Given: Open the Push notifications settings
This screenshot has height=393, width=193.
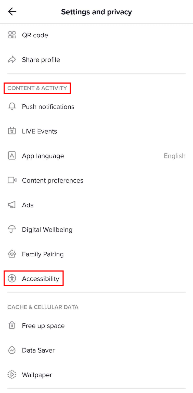Looking at the screenshot, I should [x=48, y=107].
